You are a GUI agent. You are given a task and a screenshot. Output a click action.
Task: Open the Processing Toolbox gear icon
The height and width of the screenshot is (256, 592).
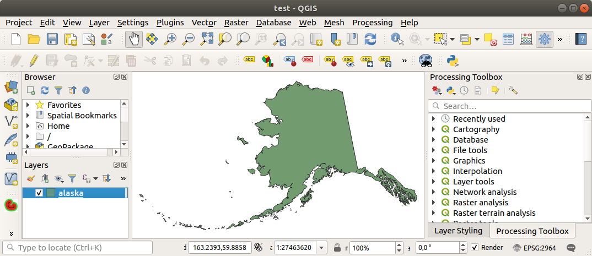pyautogui.click(x=544, y=39)
